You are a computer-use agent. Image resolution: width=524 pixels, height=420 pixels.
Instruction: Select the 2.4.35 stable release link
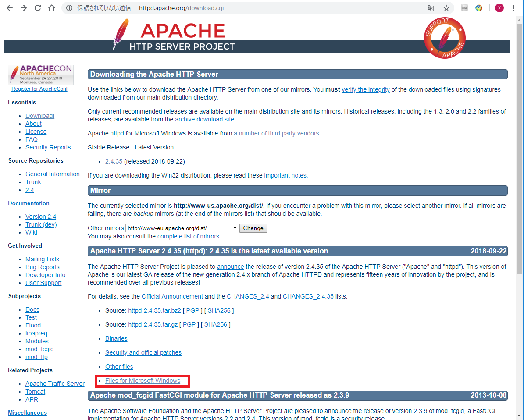click(x=114, y=161)
